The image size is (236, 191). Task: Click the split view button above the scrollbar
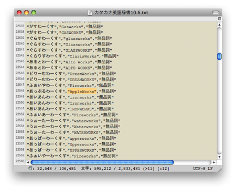pyautogui.click(x=220, y=19)
